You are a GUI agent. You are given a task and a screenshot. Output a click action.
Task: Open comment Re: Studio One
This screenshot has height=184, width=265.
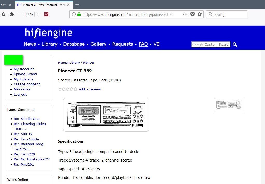click(x=26, y=119)
